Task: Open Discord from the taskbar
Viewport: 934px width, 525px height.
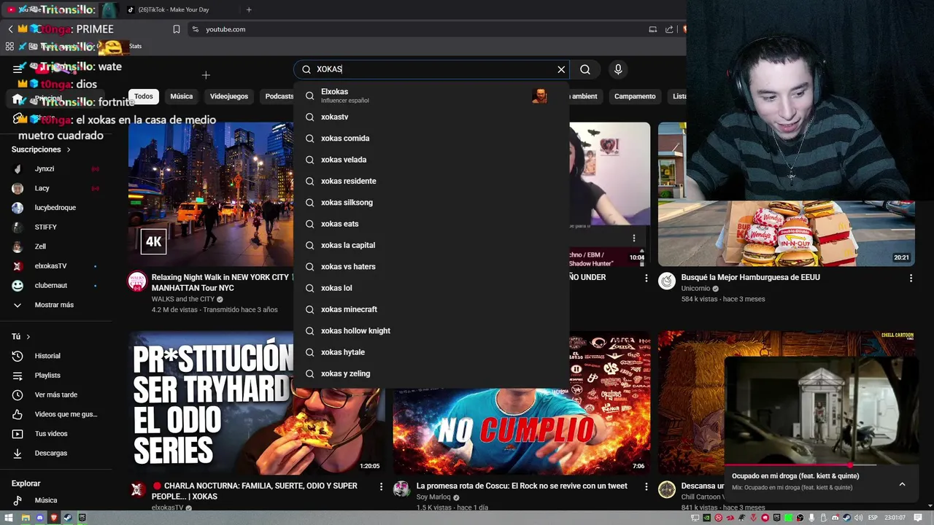Action: (39, 518)
